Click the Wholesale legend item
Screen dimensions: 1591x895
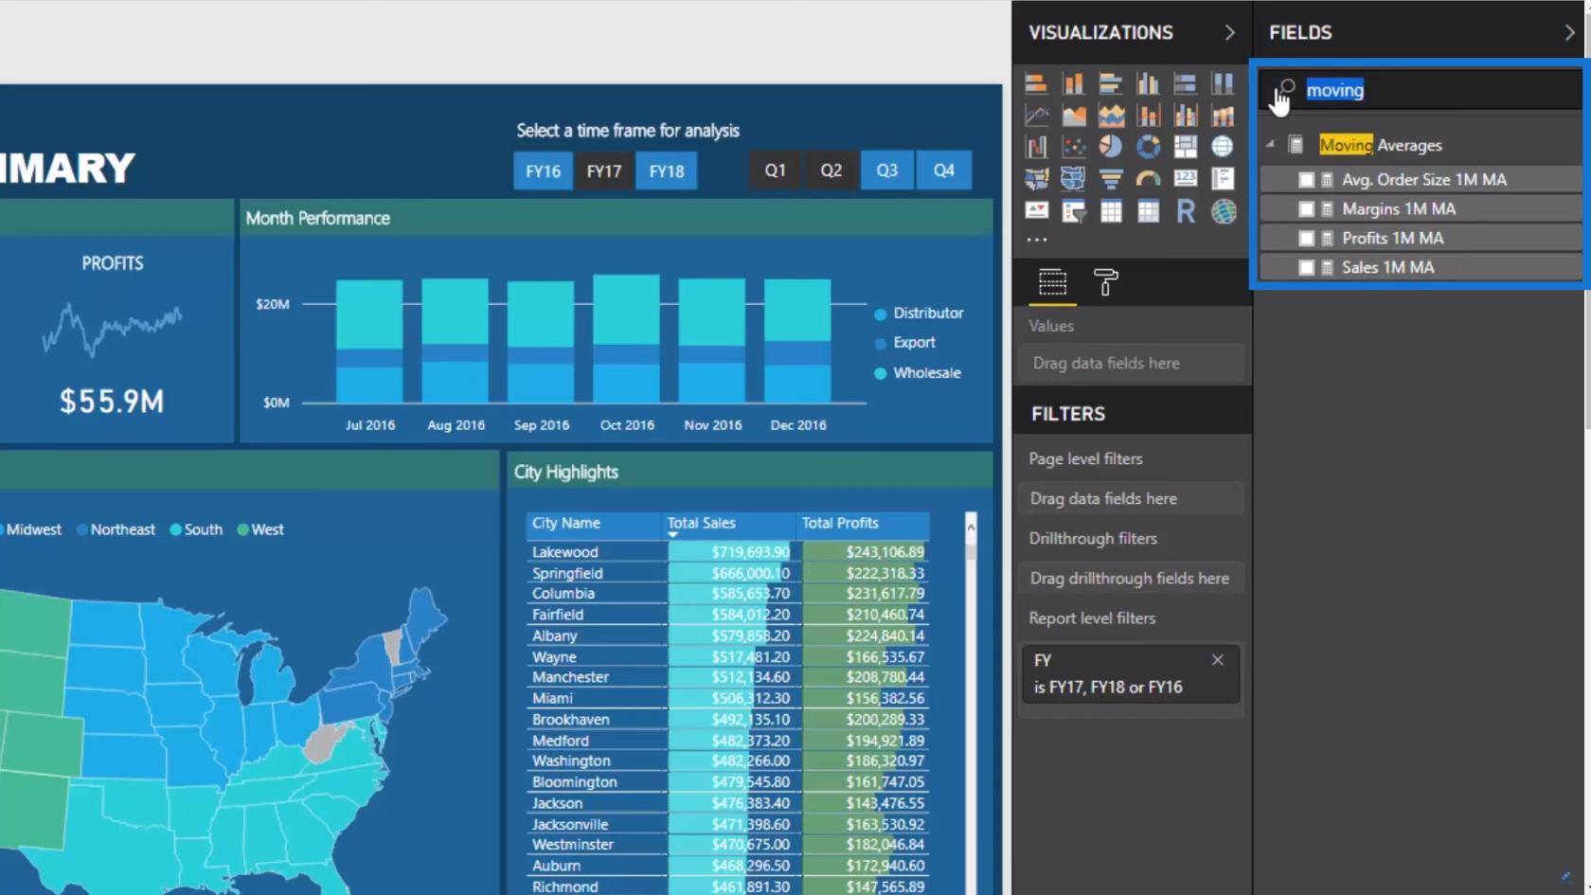(917, 373)
